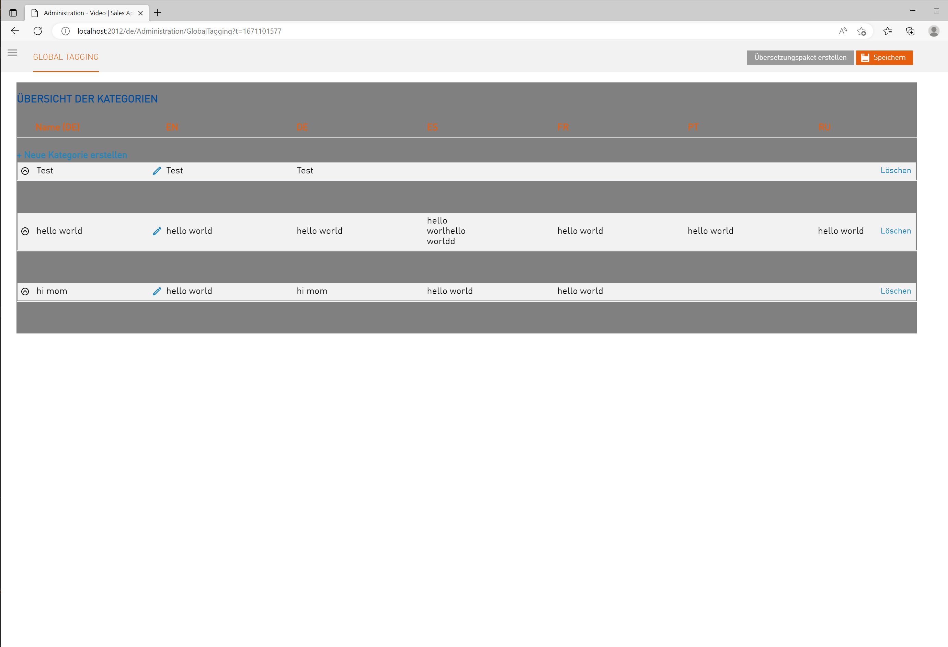Image resolution: width=948 pixels, height=647 pixels.
Task: Open a new browser tab
Action: [x=158, y=13]
